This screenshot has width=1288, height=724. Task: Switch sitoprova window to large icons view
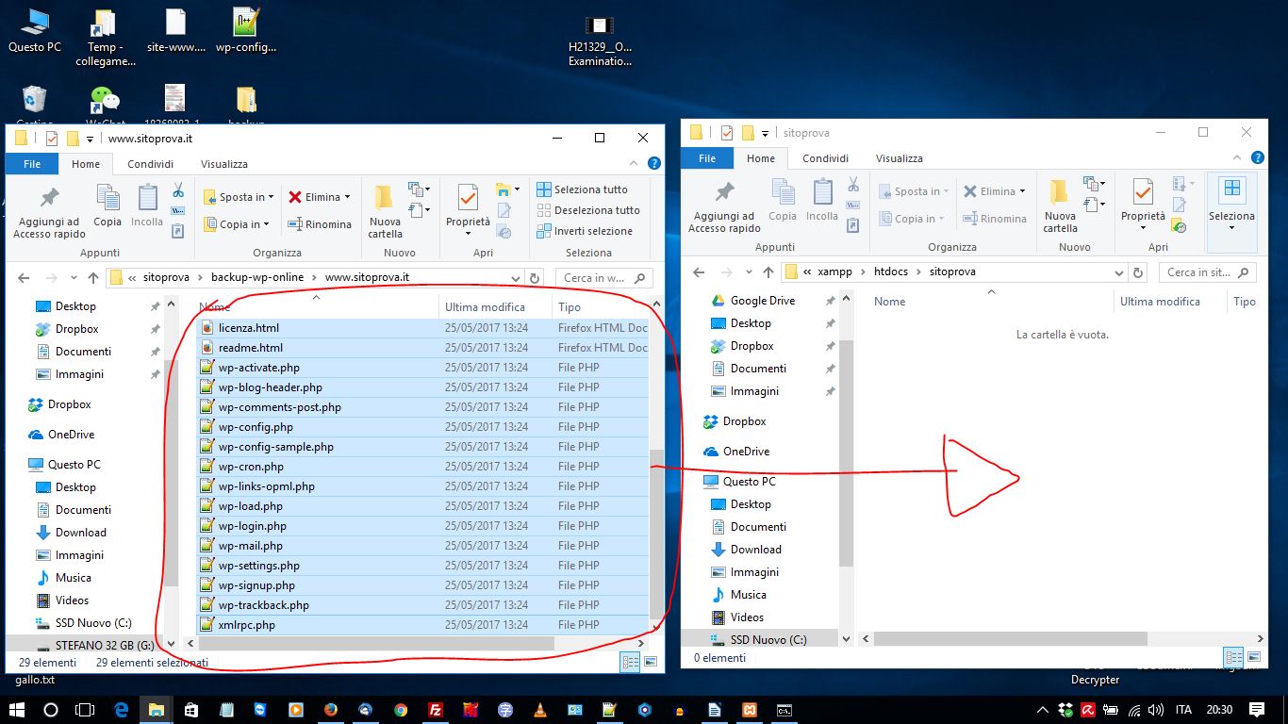[x=1254, y=657]
